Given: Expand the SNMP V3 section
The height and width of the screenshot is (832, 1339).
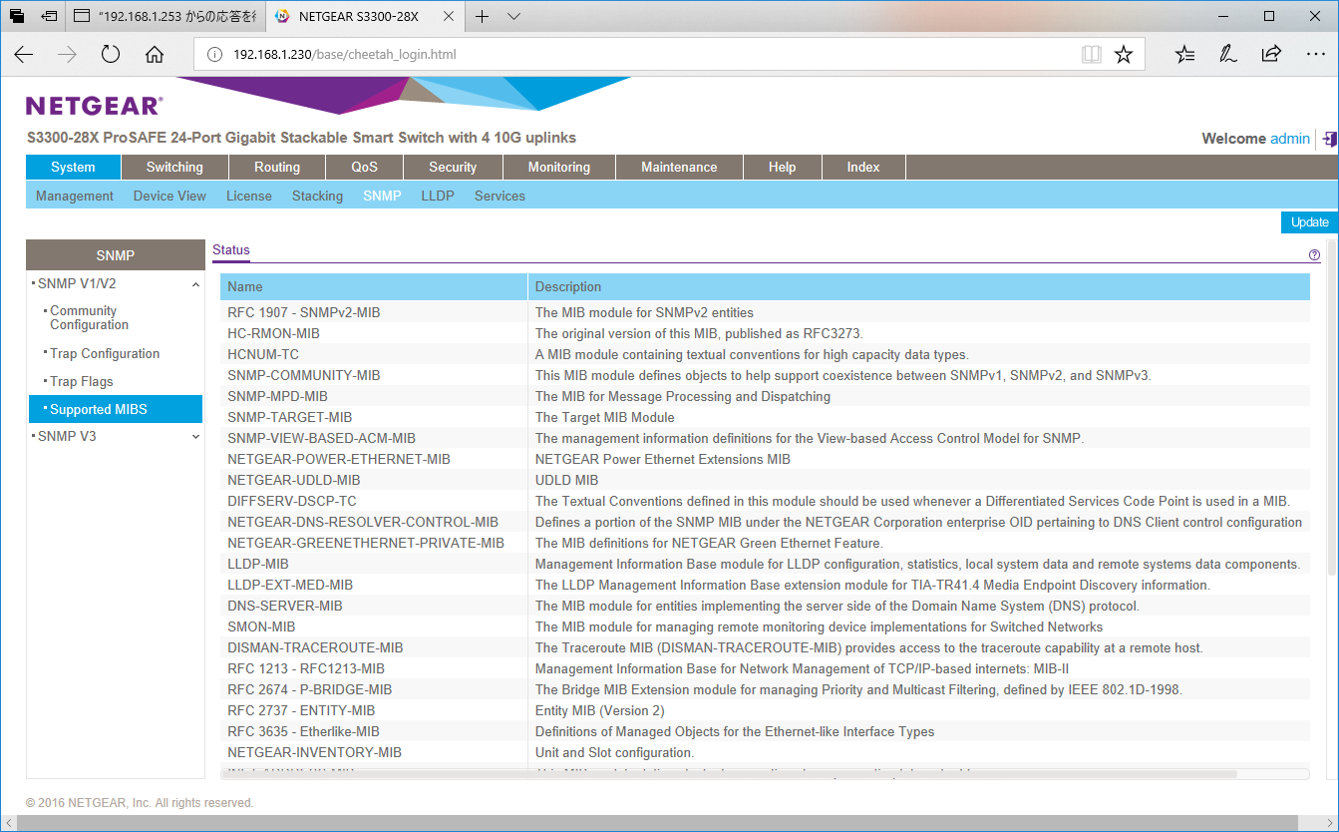Looking at the screenshot, I should 195,436.
